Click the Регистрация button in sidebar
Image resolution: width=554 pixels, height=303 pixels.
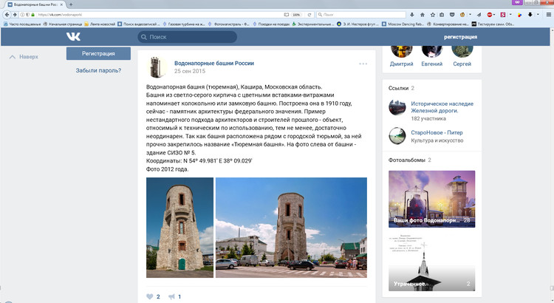[x=98, y=54]
